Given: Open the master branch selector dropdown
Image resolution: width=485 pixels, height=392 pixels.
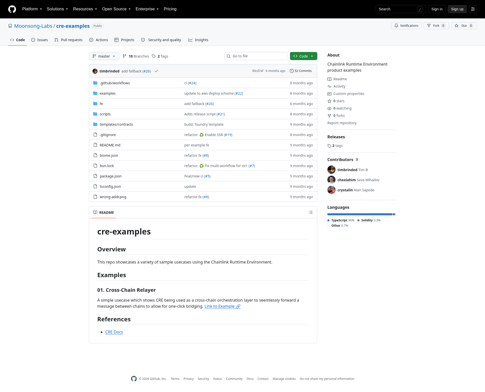Looking at the screenshot, I should tap(104, 56).
